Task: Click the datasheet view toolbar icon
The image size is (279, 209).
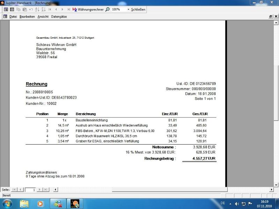Action: 12,9
